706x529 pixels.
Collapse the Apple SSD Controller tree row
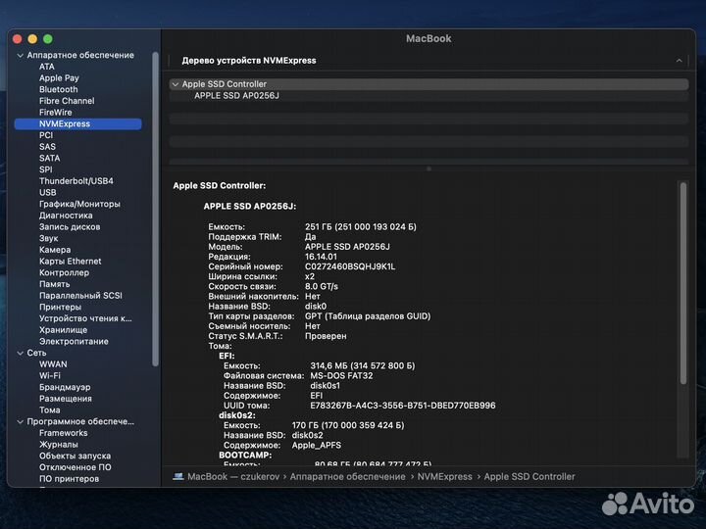(x=176, y=84)
